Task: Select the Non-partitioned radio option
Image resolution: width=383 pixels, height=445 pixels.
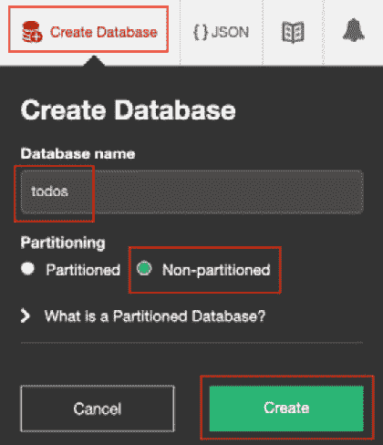Action: click(144, 268)
